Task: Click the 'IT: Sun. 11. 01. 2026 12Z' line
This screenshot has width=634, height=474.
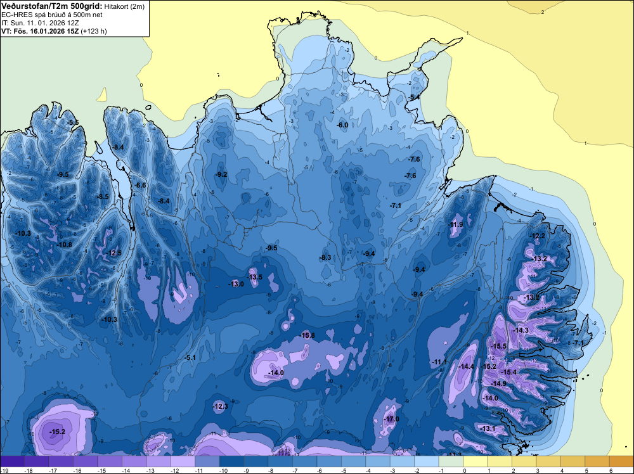Action: click(x=40, y=23)
